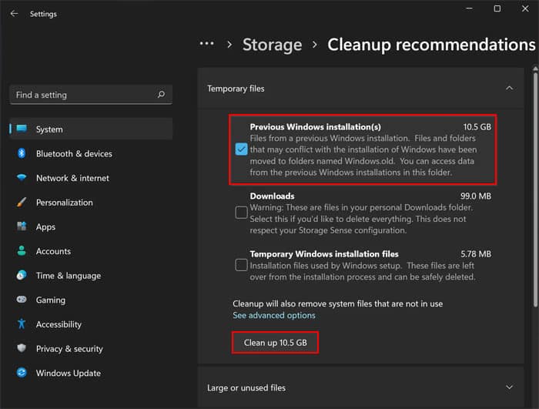This screenshot has height=409, width=539.
Task: Go to Bluetooth & devices
Action: pos(91,153)
